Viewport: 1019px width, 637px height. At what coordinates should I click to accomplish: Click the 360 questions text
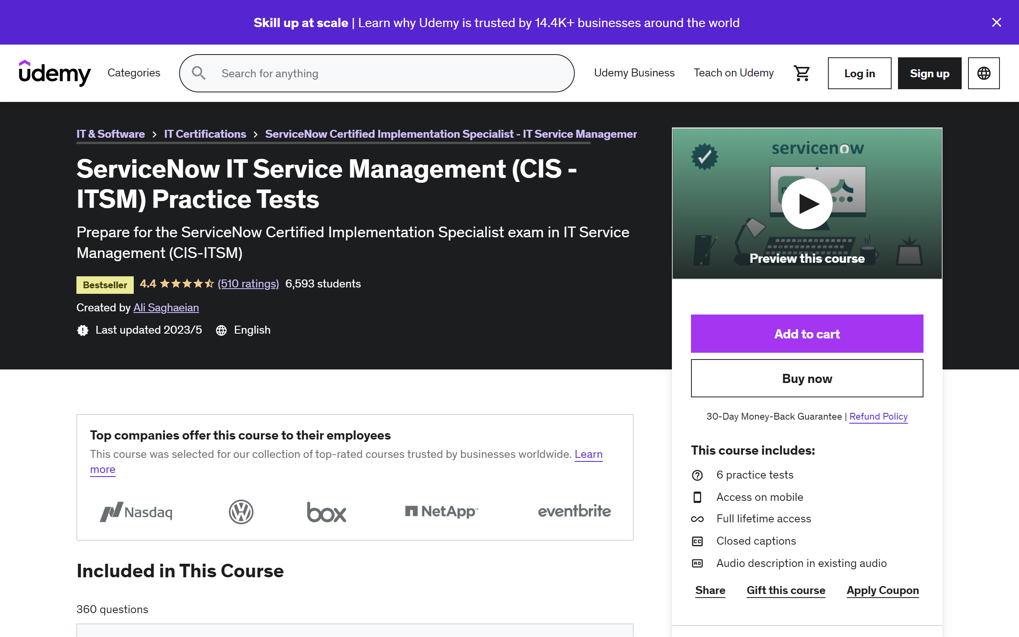112,609
